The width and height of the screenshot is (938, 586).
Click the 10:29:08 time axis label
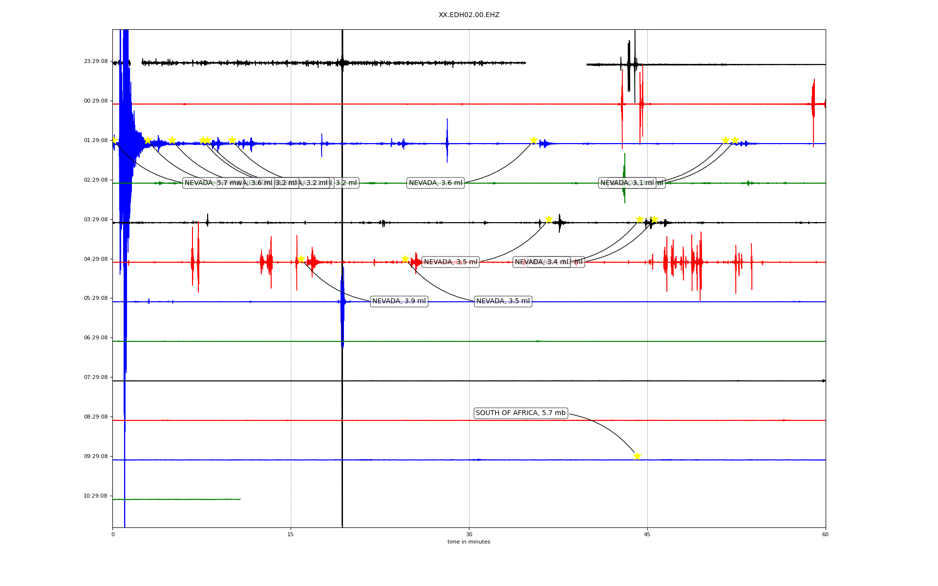click(x=96, y=496)
